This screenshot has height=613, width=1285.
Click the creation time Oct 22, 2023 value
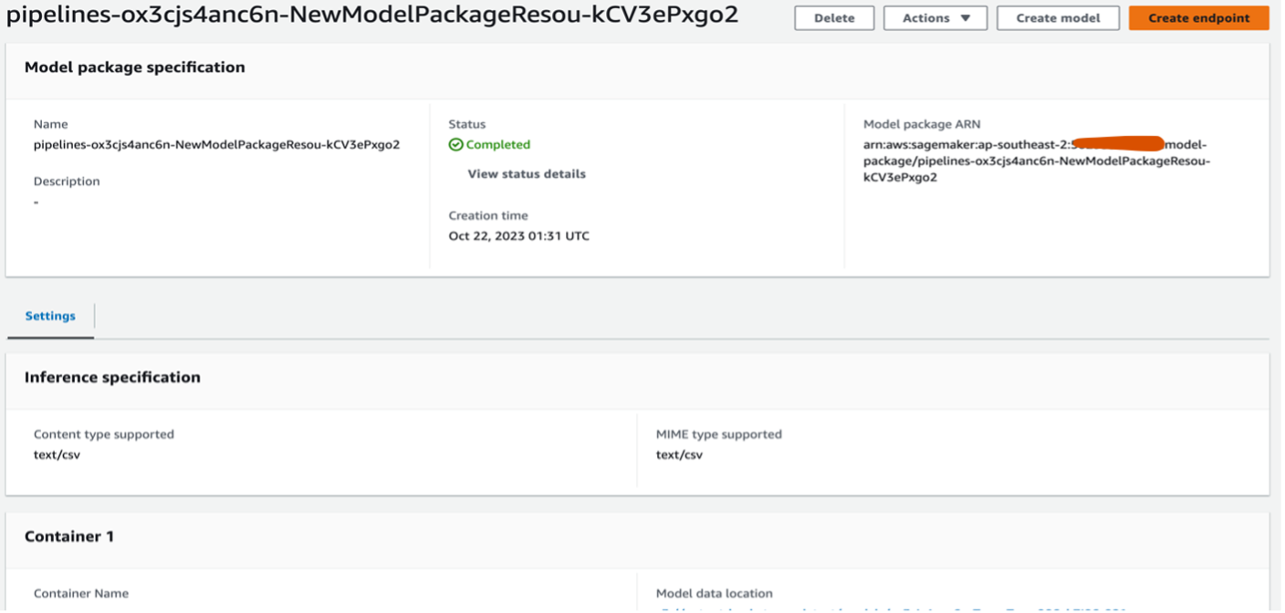click(x=518, y=236)
